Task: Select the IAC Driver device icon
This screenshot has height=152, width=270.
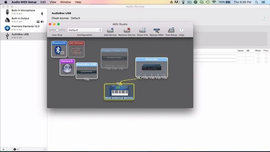Action: point(76,49)
